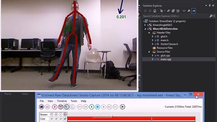This screenshot has width=217, height=122.
Task: Skip to beginning of the recording
Action: 80,107
